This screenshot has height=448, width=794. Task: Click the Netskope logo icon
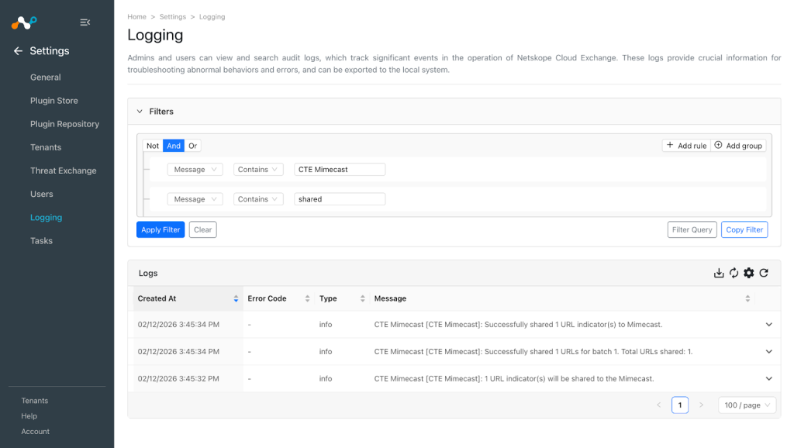[24, 22]
